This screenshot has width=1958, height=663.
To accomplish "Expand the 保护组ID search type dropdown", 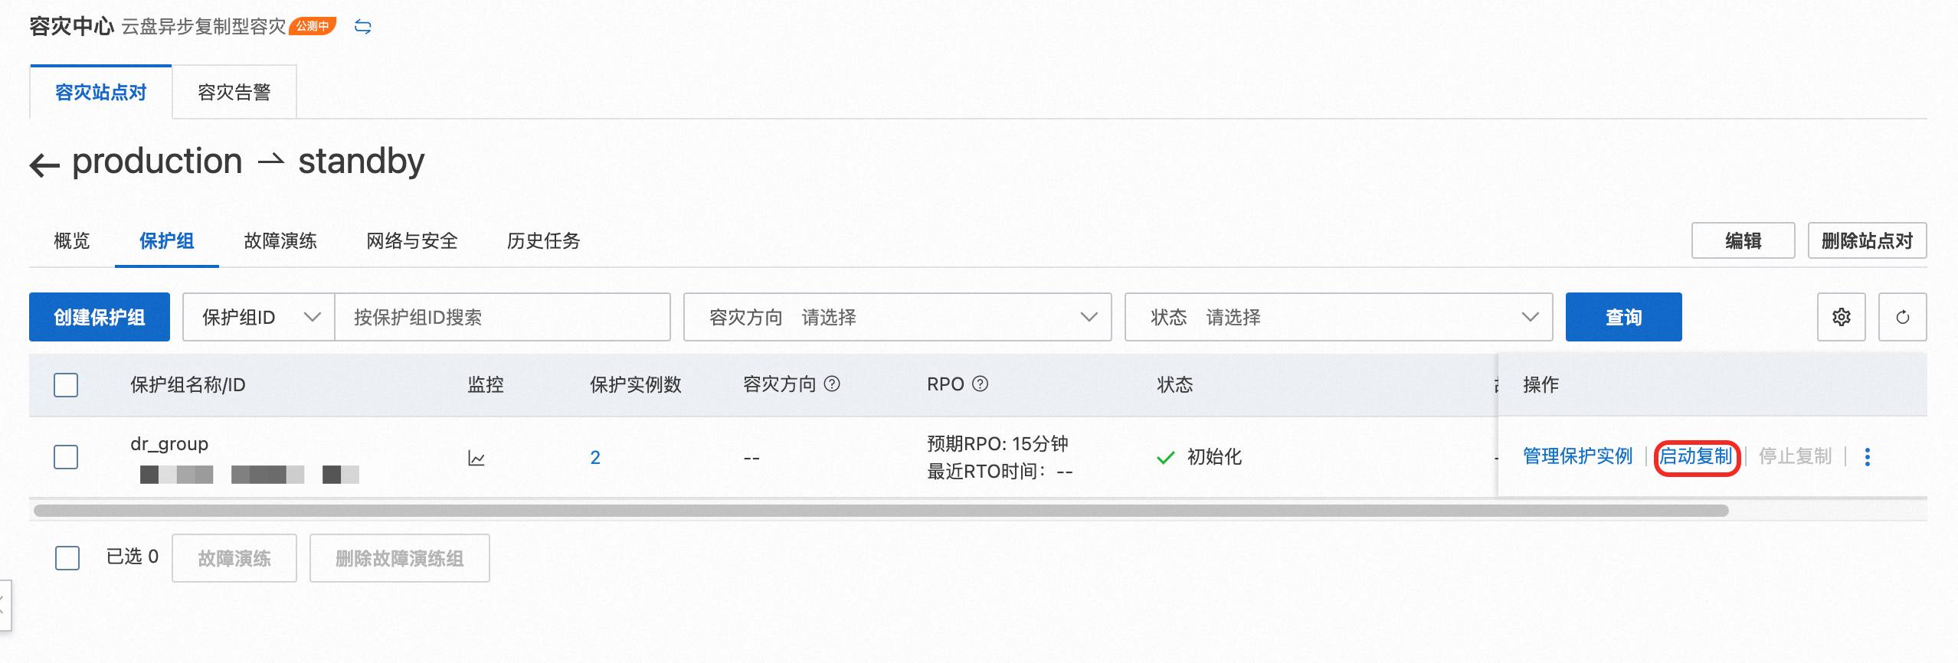I will (x=259, y=317).
